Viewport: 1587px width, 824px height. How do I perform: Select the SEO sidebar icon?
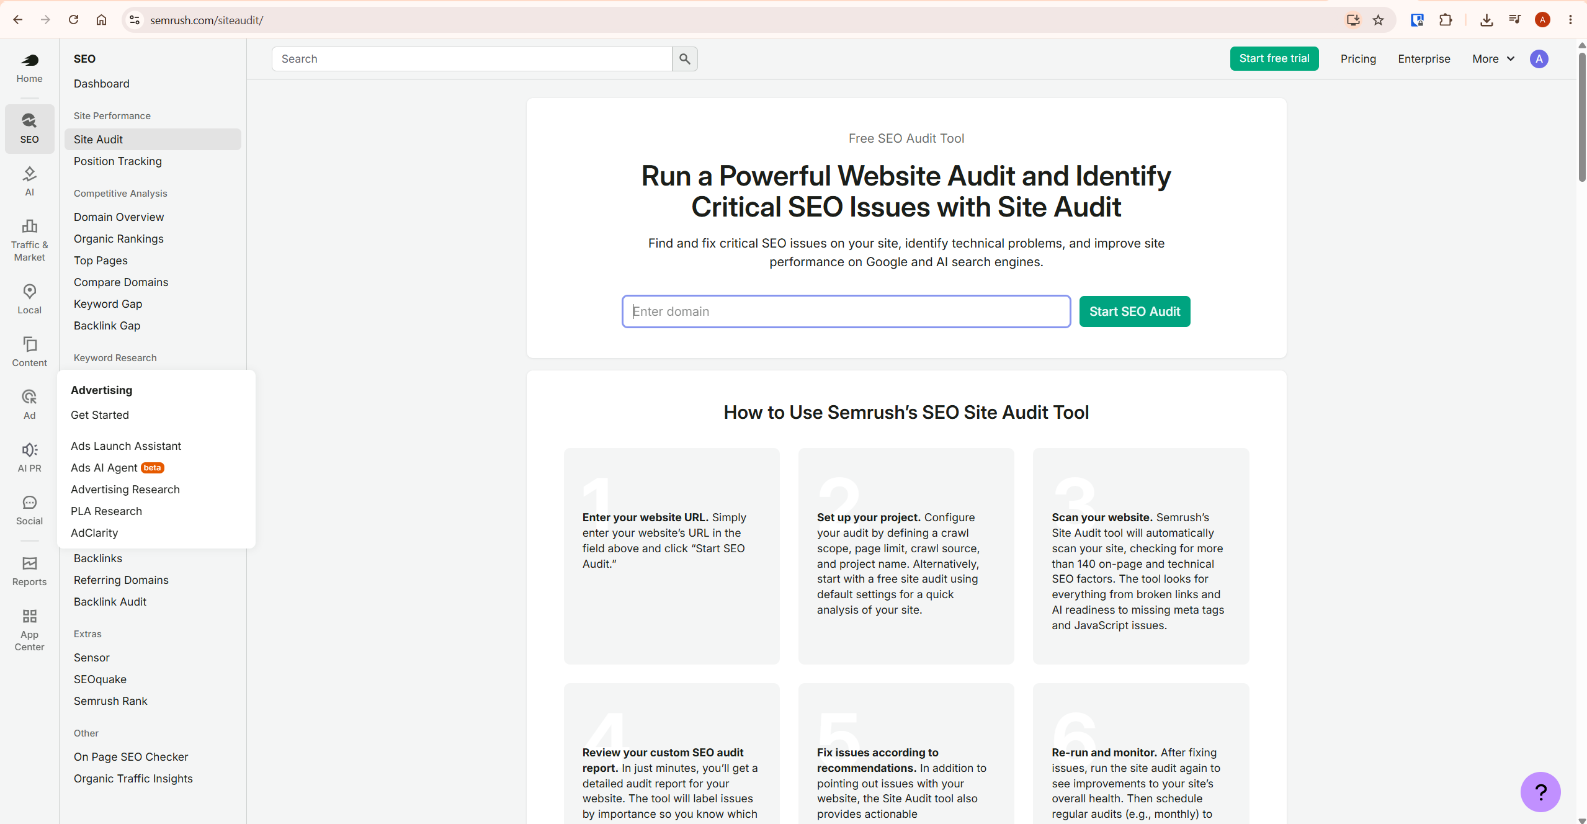tap(29, 128)
